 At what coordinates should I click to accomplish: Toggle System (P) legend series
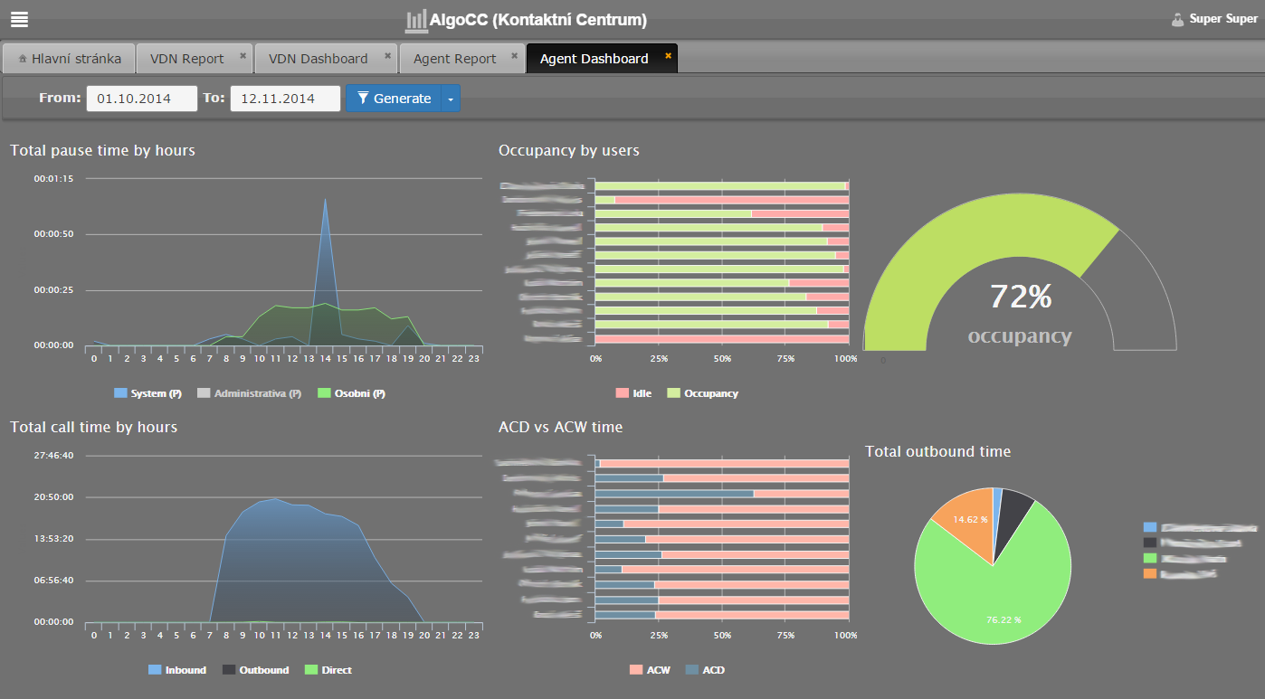point(148,393)
